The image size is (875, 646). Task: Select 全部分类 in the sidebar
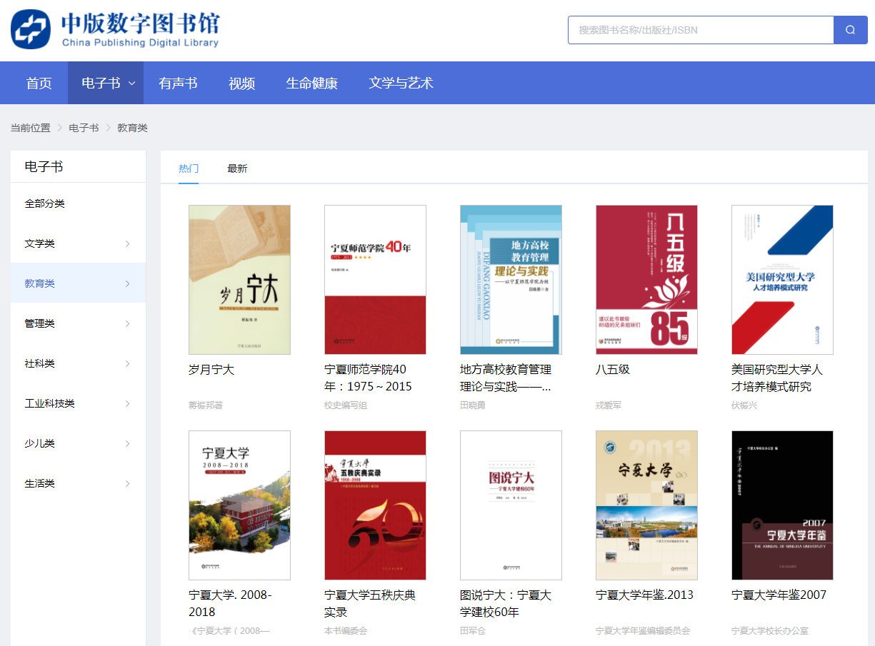tap(45, 203)
